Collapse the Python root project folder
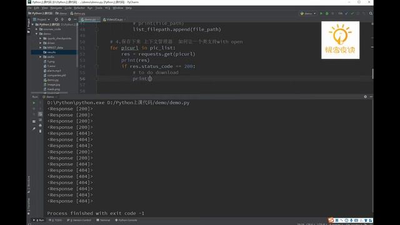 tap(33, 24)
